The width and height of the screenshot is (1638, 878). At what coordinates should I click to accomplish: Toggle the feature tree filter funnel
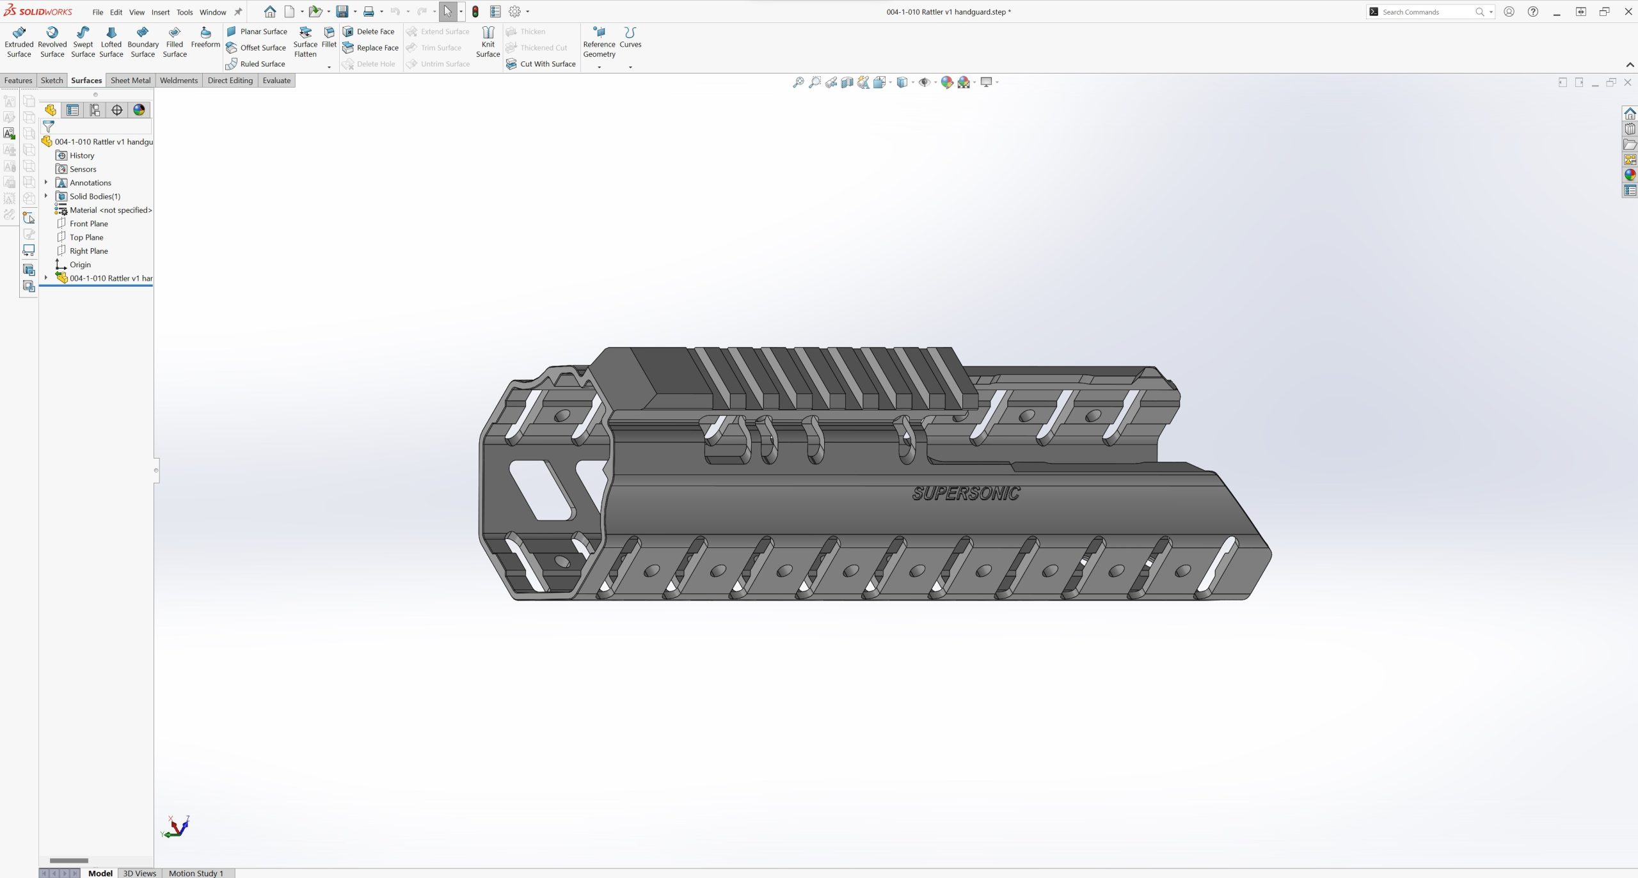pyautogui.click(x=49, y=127)
